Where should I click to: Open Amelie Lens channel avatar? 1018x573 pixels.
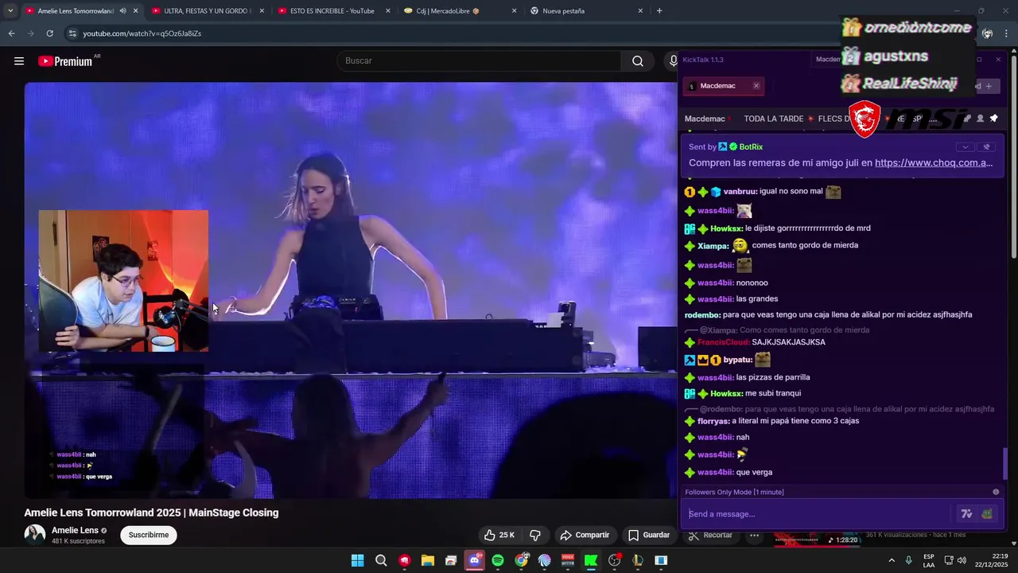(x=34, y=534)
